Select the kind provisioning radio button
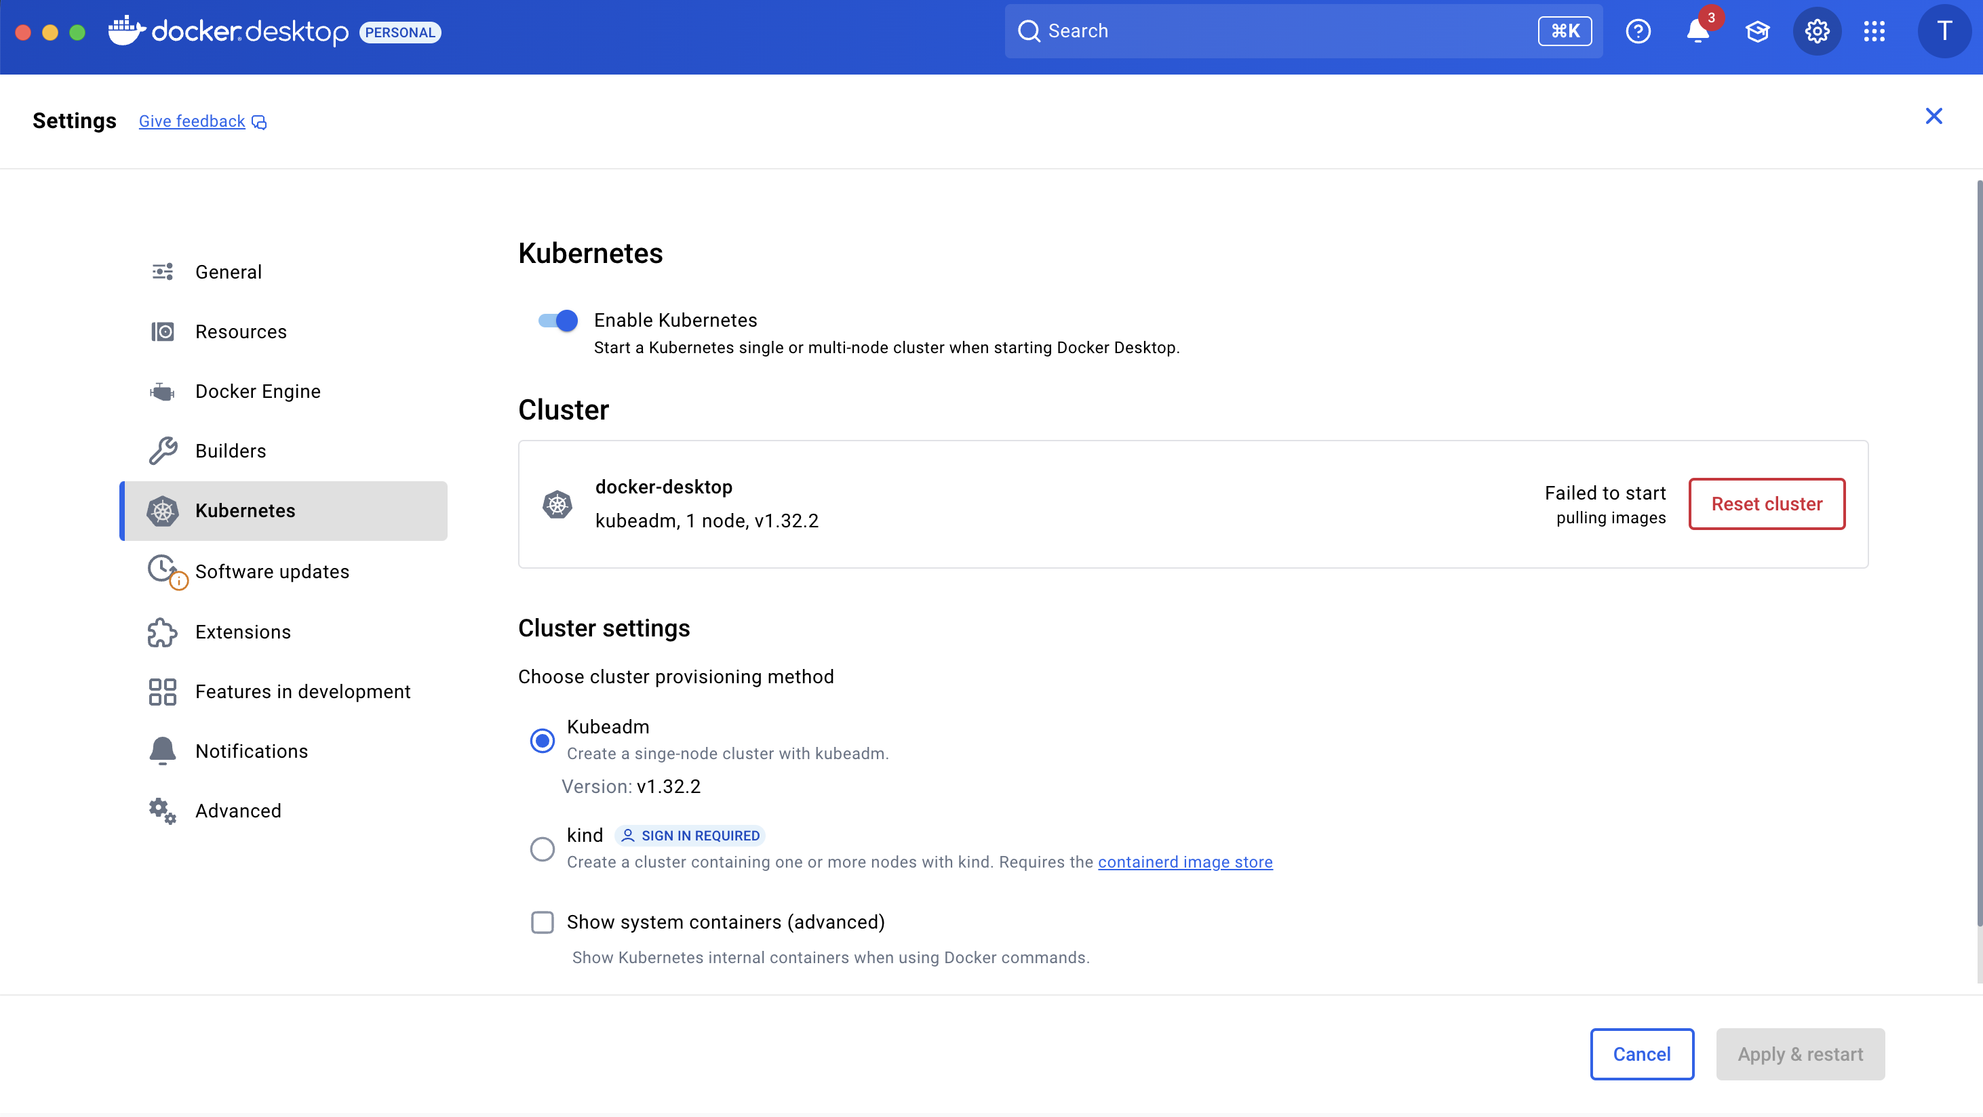The image size is (1983, 1117). [x=542, y=849]
